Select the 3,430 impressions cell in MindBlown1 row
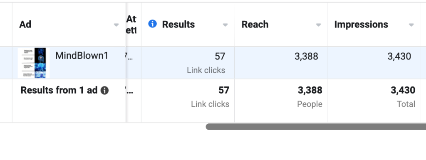The image size is (426, 160). [x=374, y=63]
